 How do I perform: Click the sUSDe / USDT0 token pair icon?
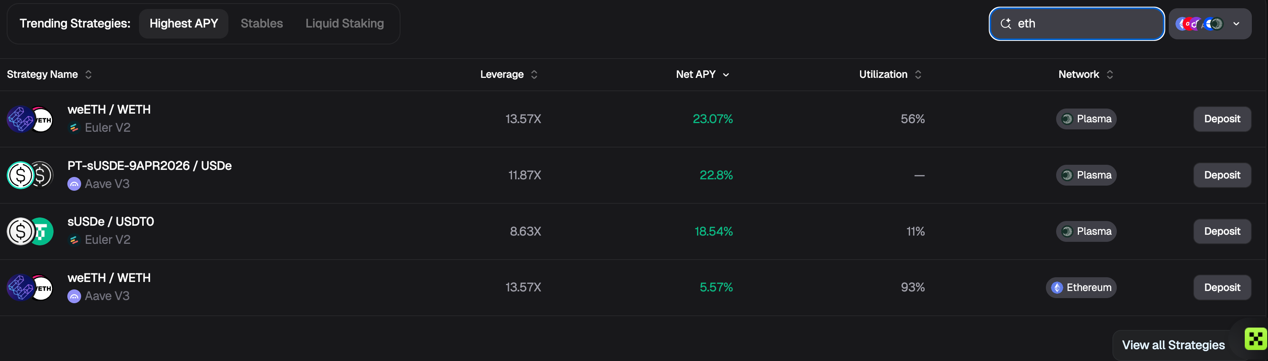pos(30,231)
